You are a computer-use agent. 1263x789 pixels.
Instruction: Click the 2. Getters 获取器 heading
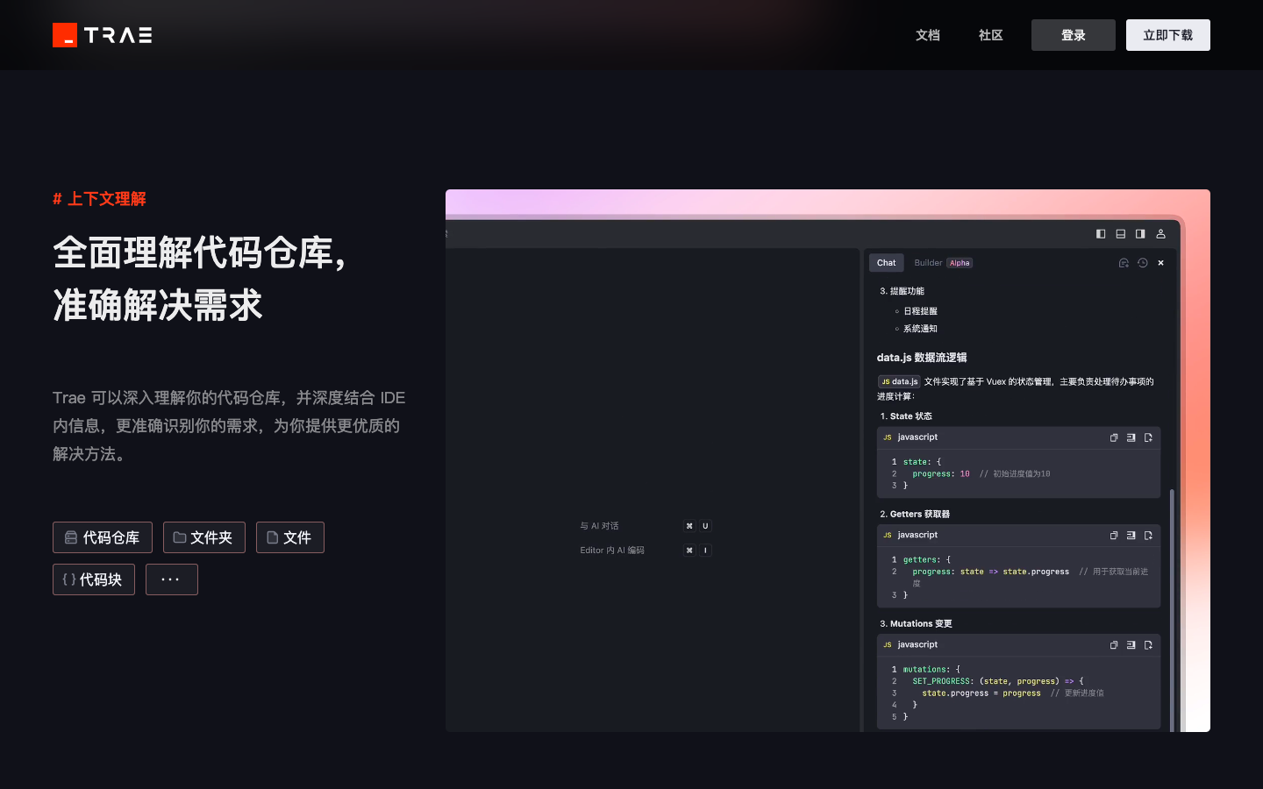coord(915,515)
